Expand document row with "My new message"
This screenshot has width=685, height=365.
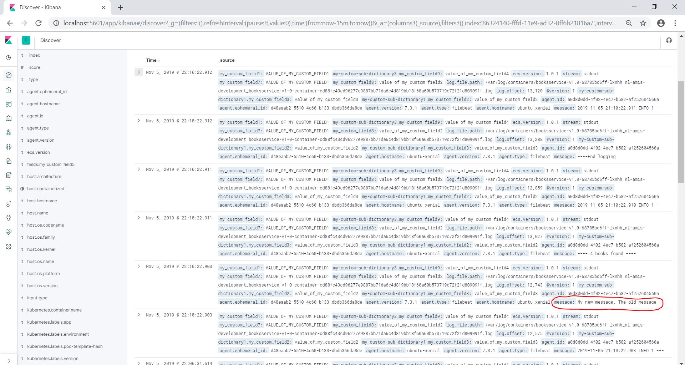(x=139, y=266)
